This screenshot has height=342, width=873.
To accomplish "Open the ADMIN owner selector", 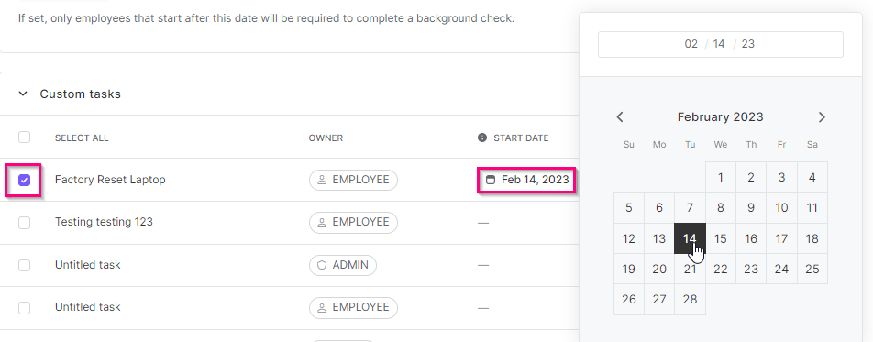I will click(343, 265).
